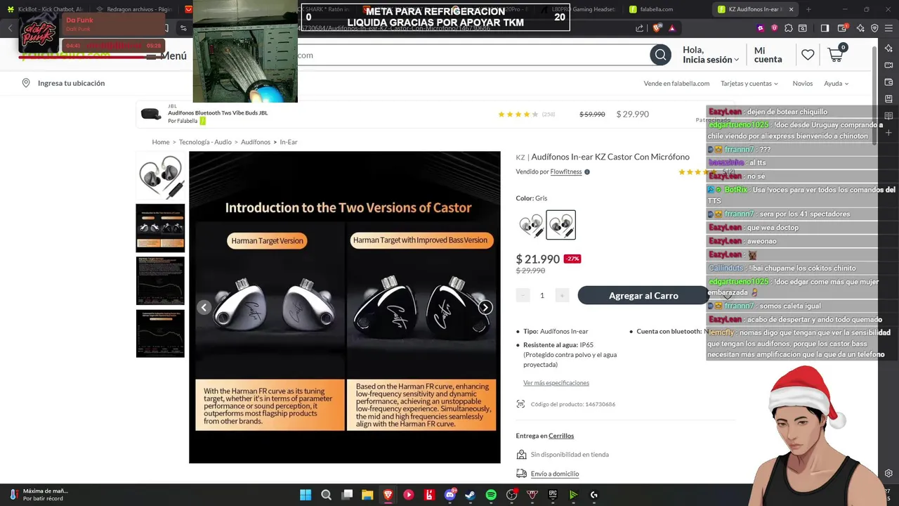
Task: Open Logitech G Hub from taskbar
Action: (593, 495)
